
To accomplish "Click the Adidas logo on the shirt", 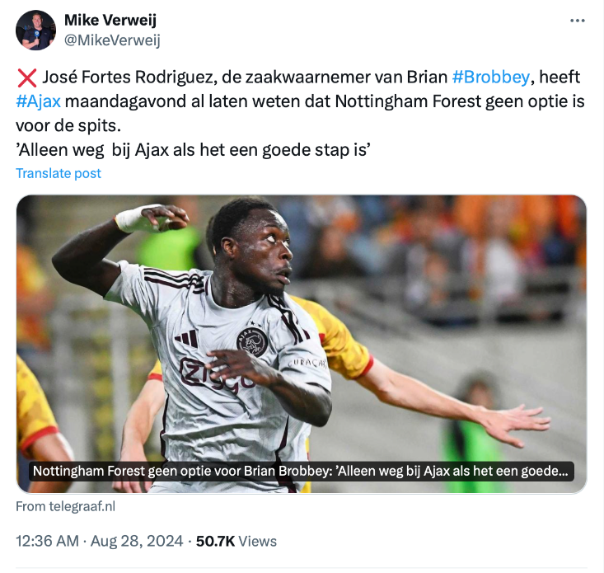I will coord(186,339).
